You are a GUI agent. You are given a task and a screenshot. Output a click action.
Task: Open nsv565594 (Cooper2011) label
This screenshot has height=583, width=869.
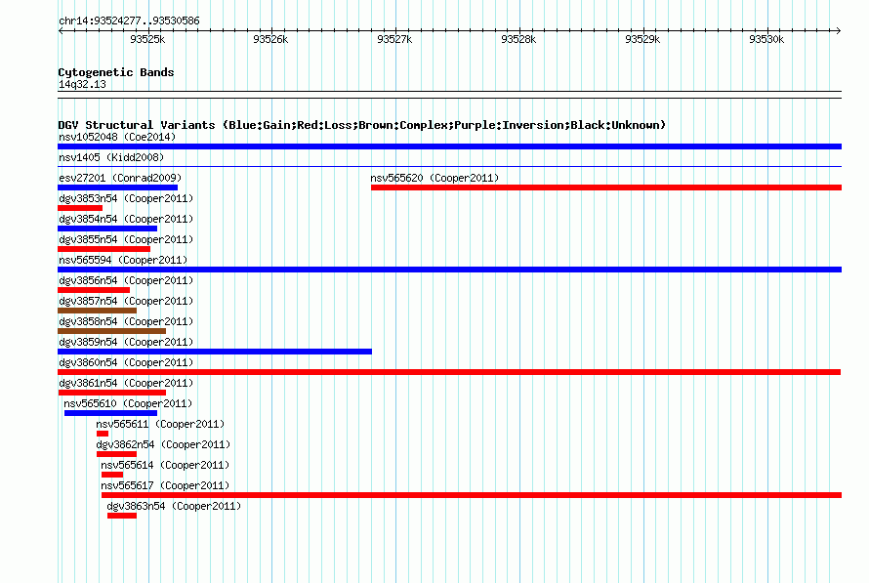point(123,260)
